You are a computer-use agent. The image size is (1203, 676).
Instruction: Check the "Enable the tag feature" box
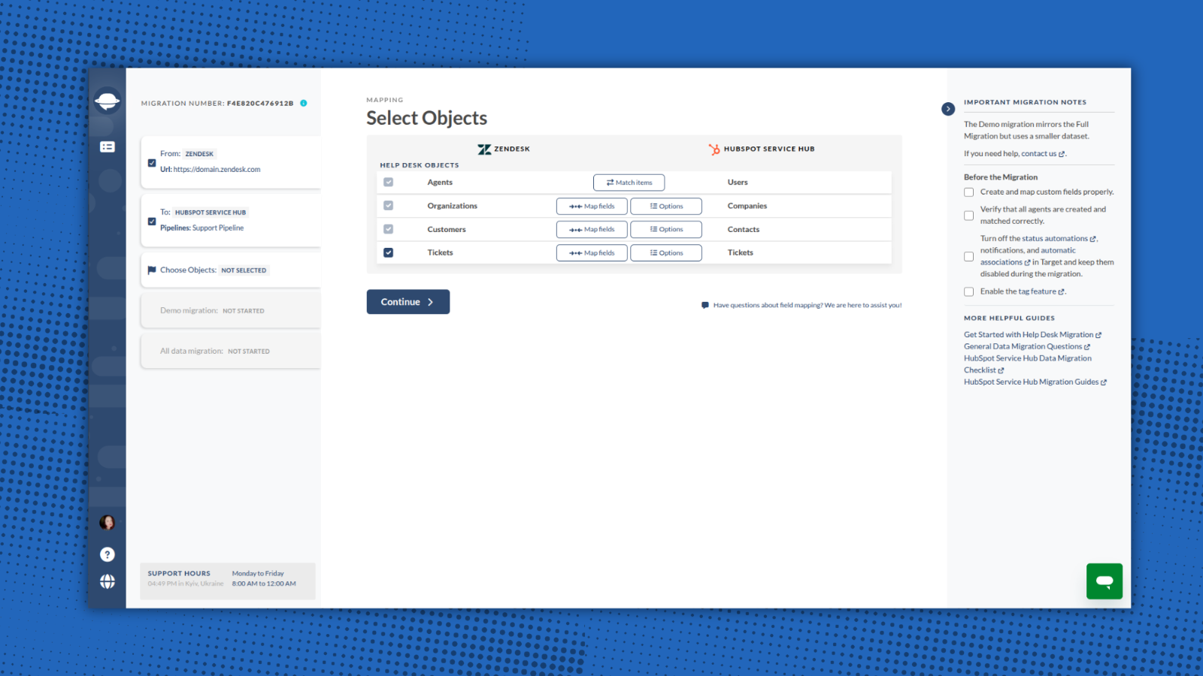[968, 291]
